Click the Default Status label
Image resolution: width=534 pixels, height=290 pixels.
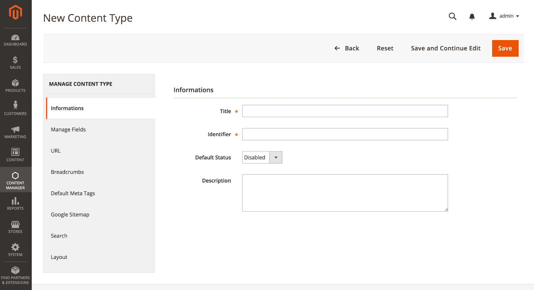point(213,158)
